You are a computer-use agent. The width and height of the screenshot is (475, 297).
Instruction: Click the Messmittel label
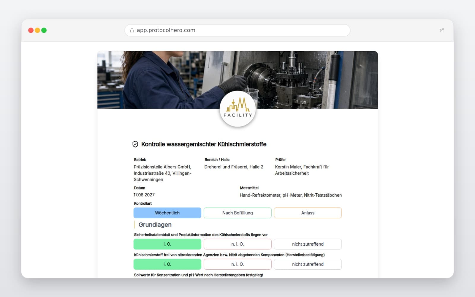[249, 188]
